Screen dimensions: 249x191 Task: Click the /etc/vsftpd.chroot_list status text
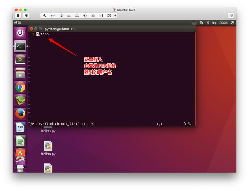[x=54, y=124]
